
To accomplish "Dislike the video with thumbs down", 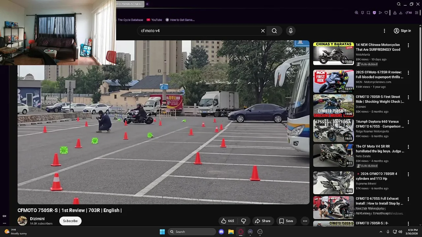I will pyautogui.click(x=244, y=221).
